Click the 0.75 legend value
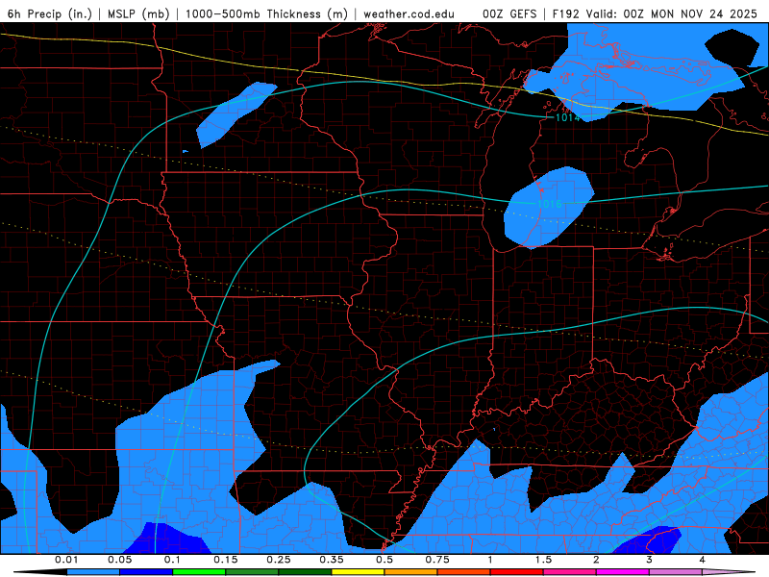 point(437,560)
